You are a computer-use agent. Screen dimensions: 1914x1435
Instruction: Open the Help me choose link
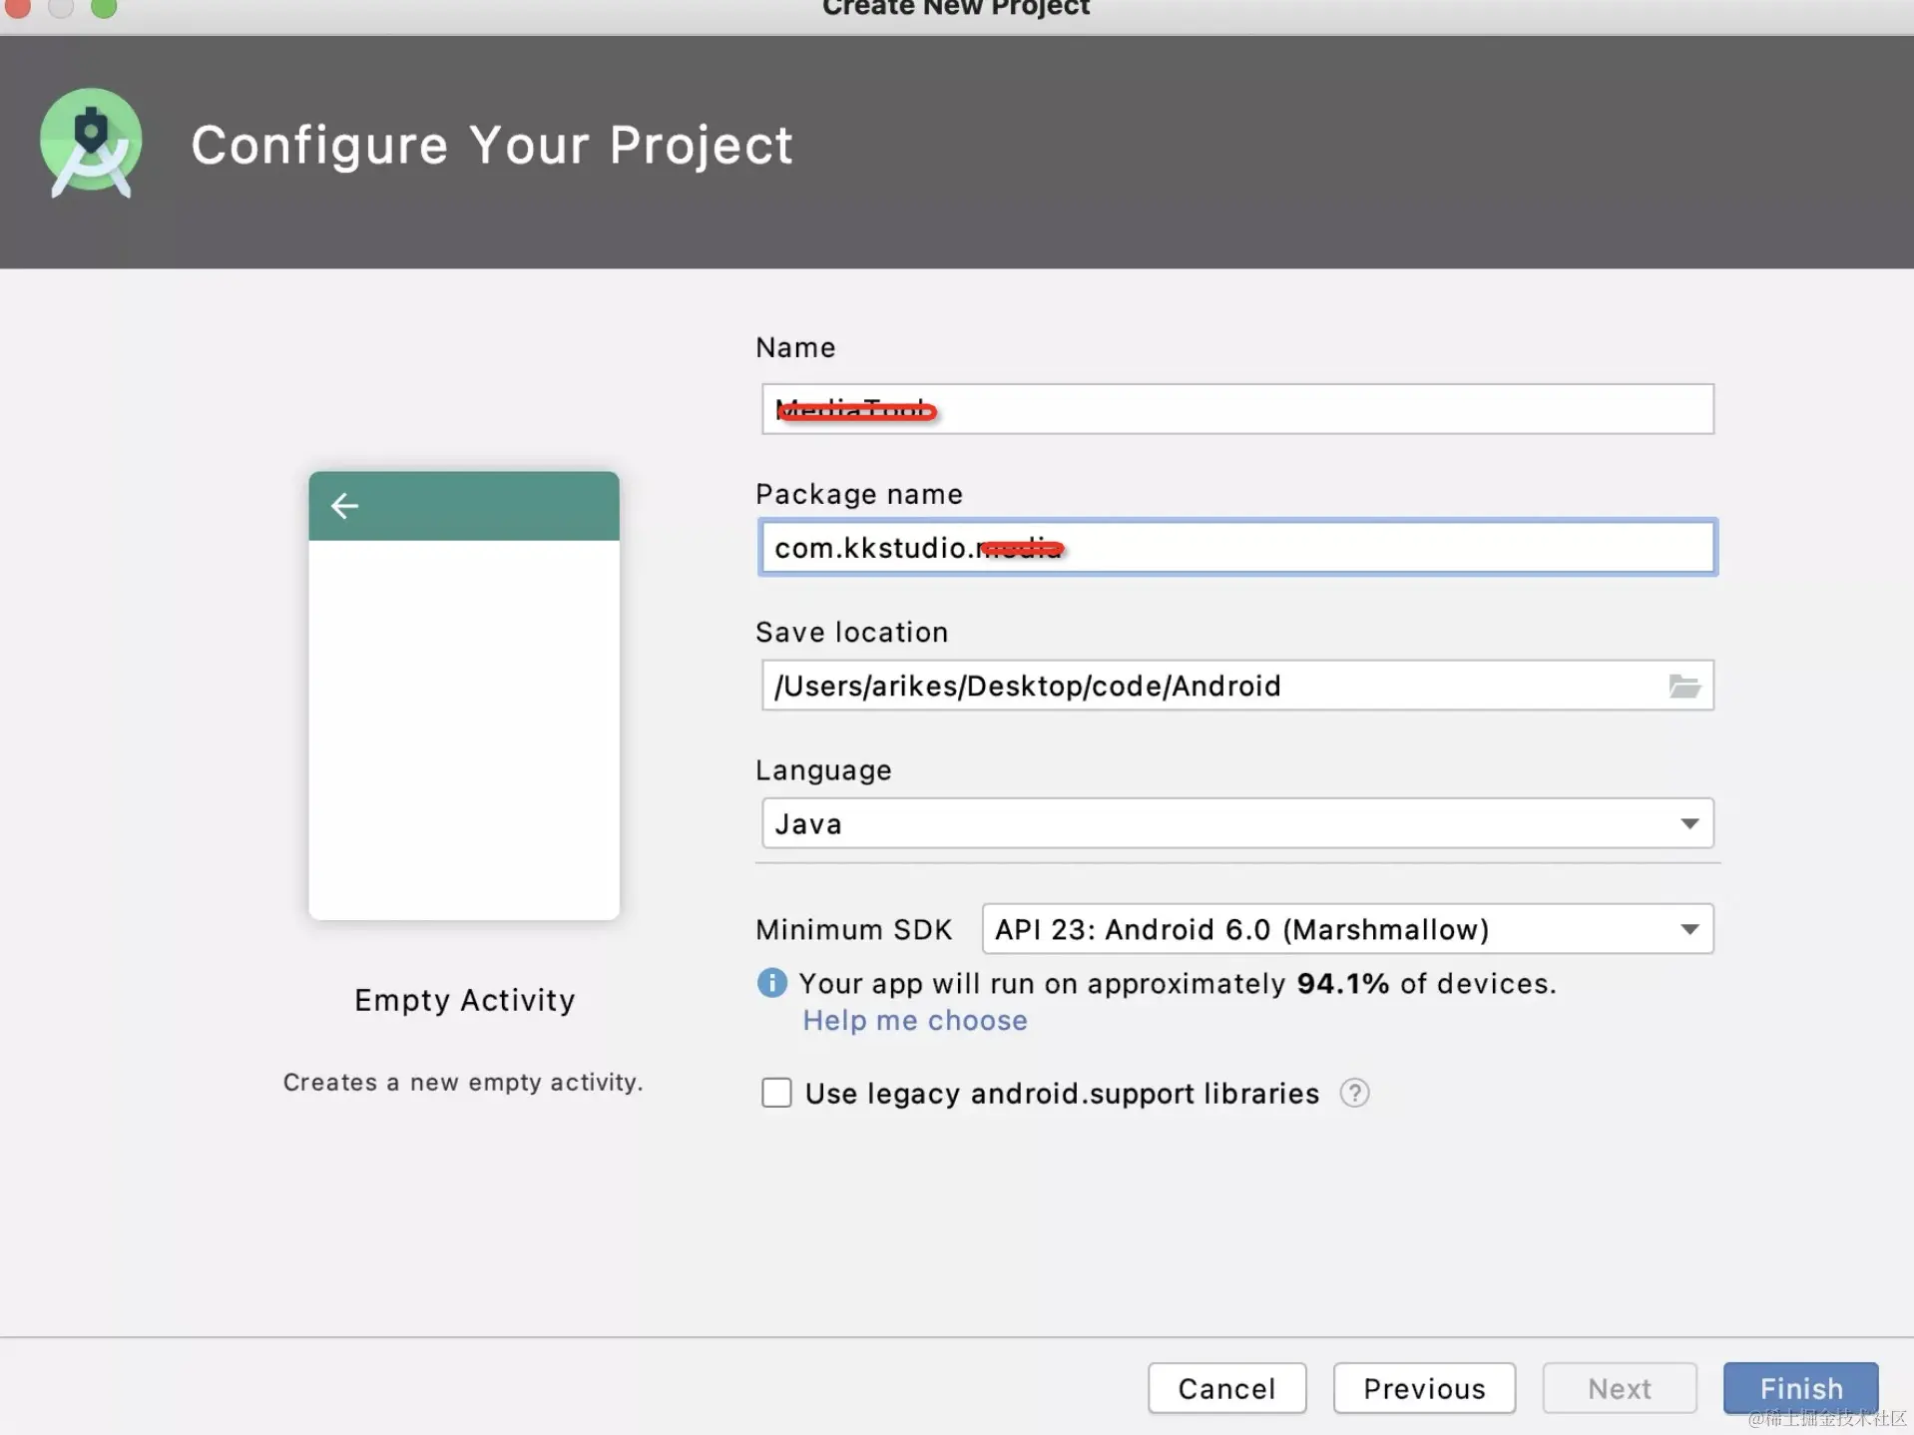(914, 1021)
